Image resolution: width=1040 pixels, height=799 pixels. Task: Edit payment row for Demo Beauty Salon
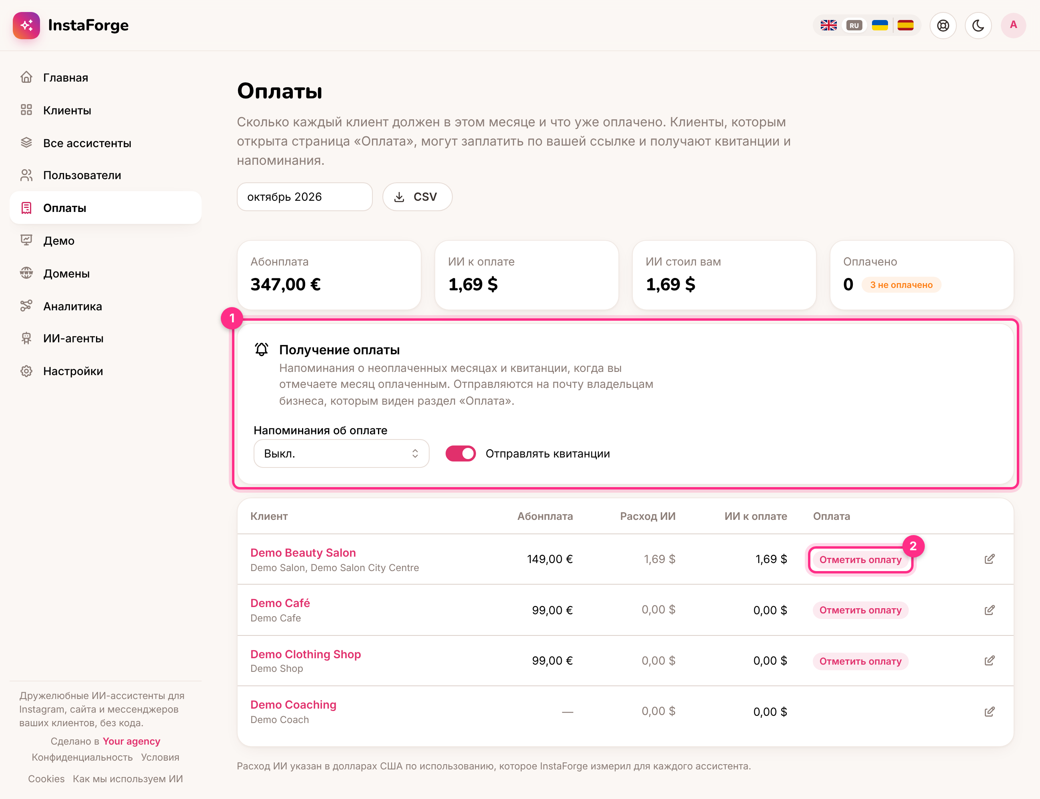[x=989, y=559]
